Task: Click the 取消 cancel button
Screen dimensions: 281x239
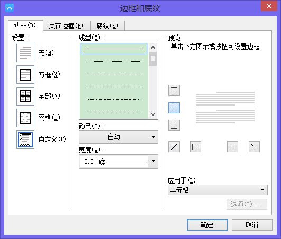Action: [252, 225]
